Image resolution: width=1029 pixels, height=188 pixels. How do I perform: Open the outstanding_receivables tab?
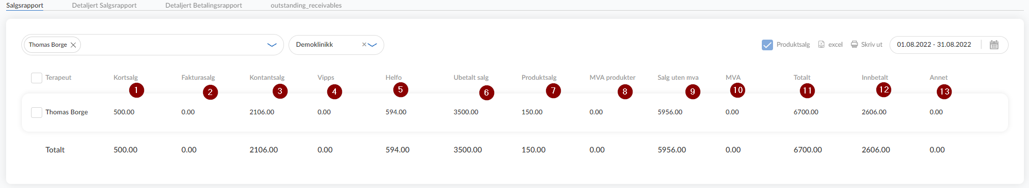coord(306,6)
